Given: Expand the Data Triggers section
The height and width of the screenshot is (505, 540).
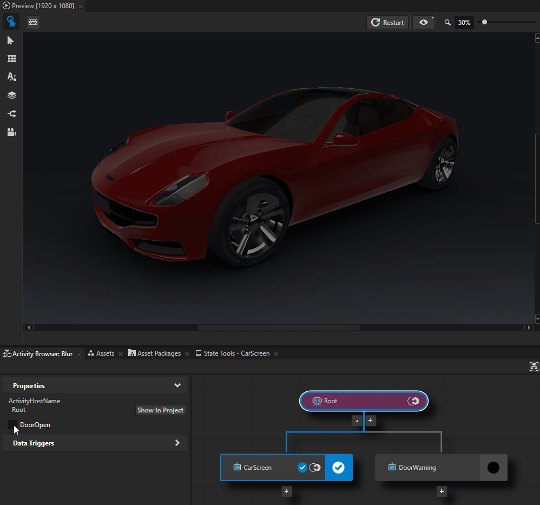Looking at the screenshot, I should (177, 443).
